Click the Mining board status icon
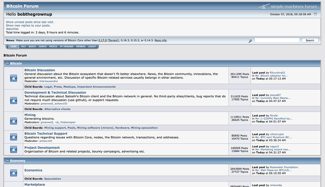The image size is (325, 187). 14,121
